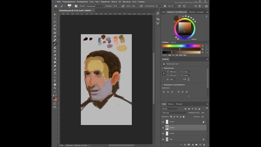Open the Layers panel menu
The image size is (261, 147).
(207, 104)
